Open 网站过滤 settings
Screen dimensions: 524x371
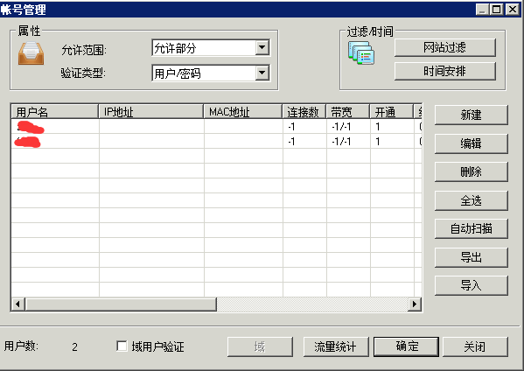pyautogui.click(x=444, y=47)
